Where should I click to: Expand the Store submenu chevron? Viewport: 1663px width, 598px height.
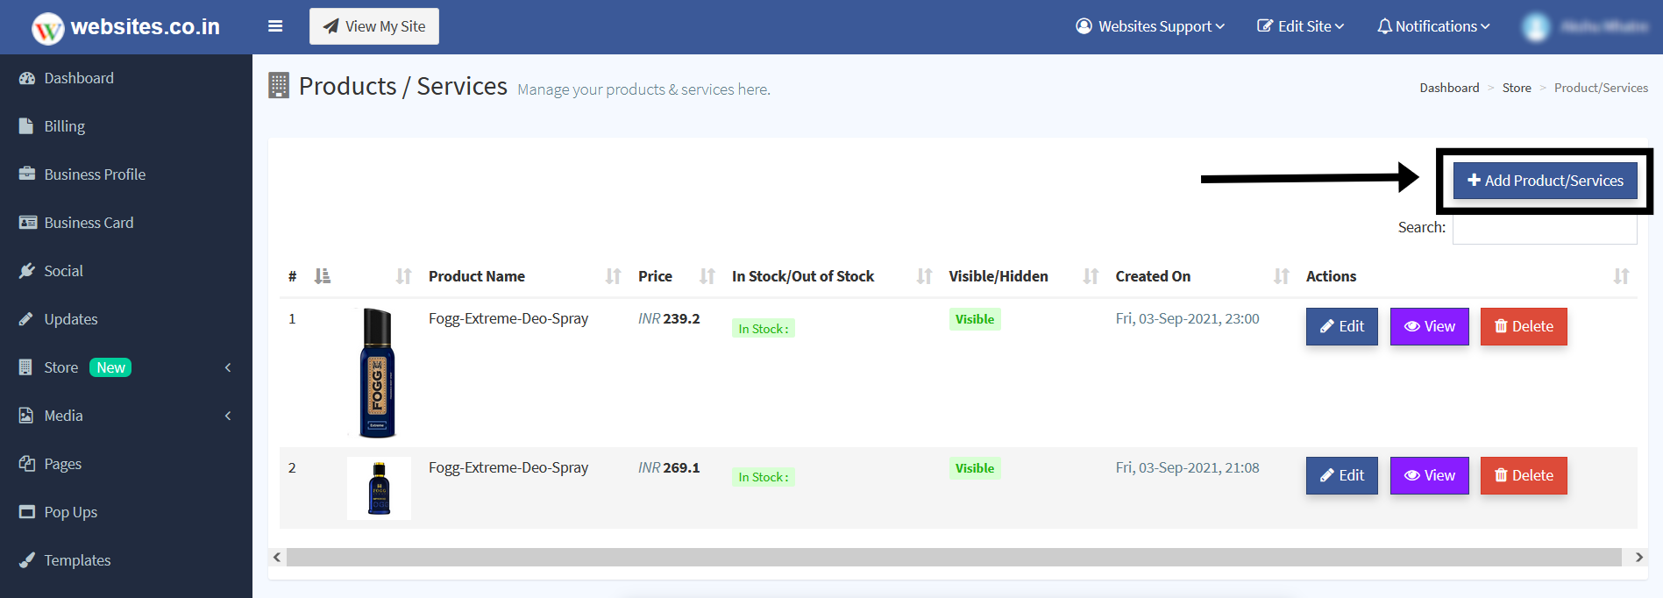pyautogui.click(x=228, y=367)
